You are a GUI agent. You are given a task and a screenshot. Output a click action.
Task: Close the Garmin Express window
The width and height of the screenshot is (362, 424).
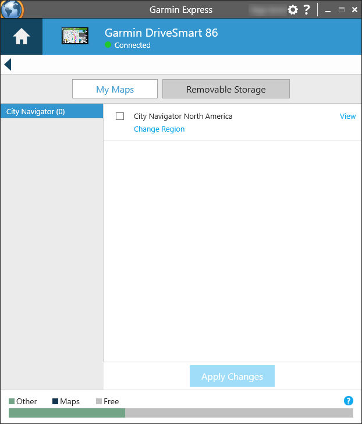[x=354, y=10]
